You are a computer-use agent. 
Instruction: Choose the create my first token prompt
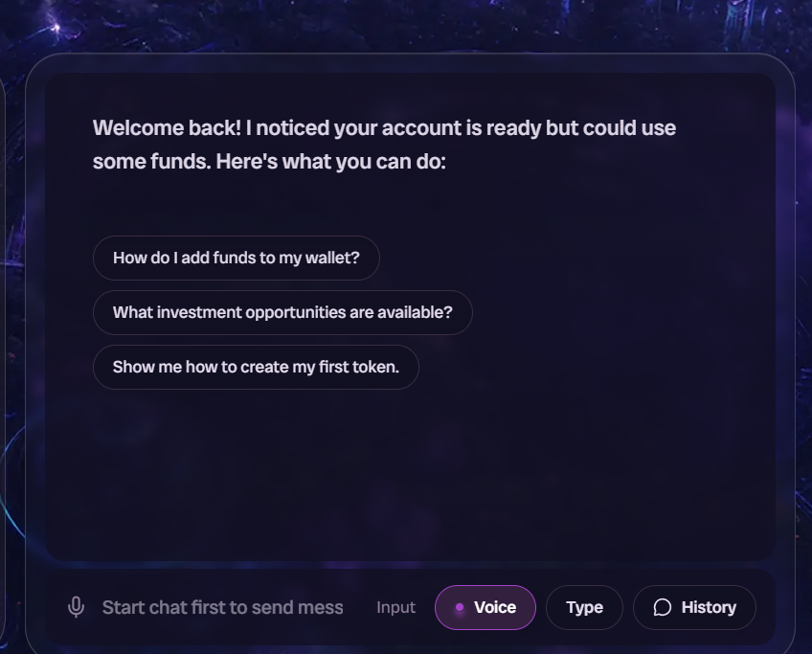click(256, 367)
